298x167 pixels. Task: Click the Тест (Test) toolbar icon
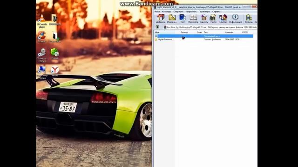pos(183,19)
